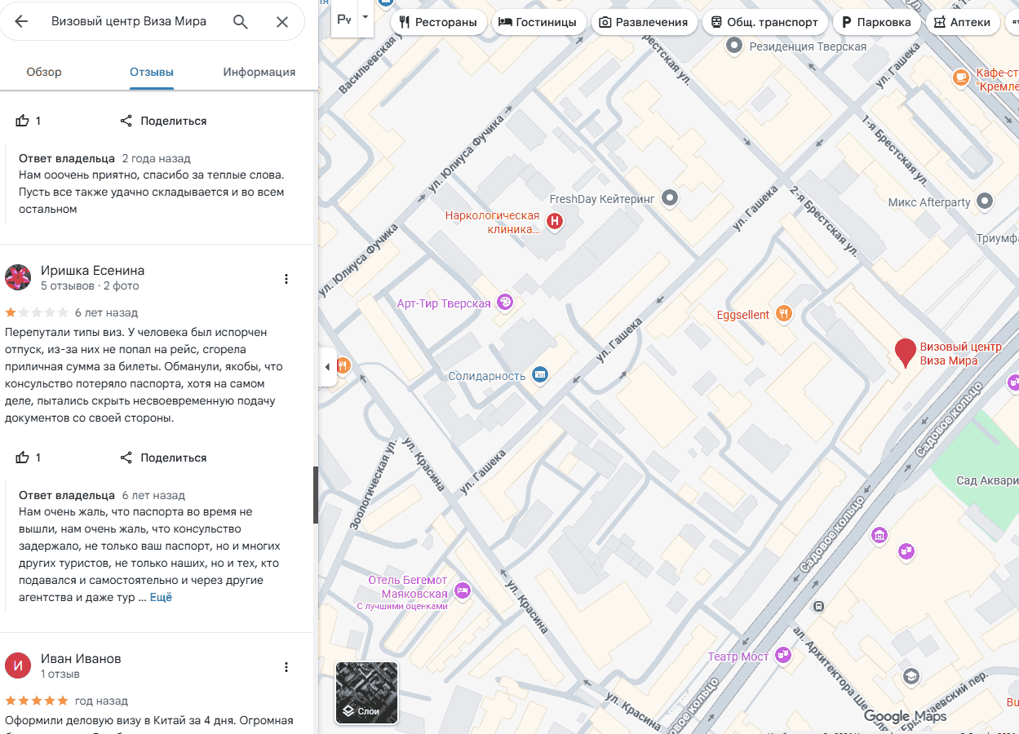Clear search with the X icon
Image resolution: width=1019 pixels, height=734 pixels.
click(282, 22)
